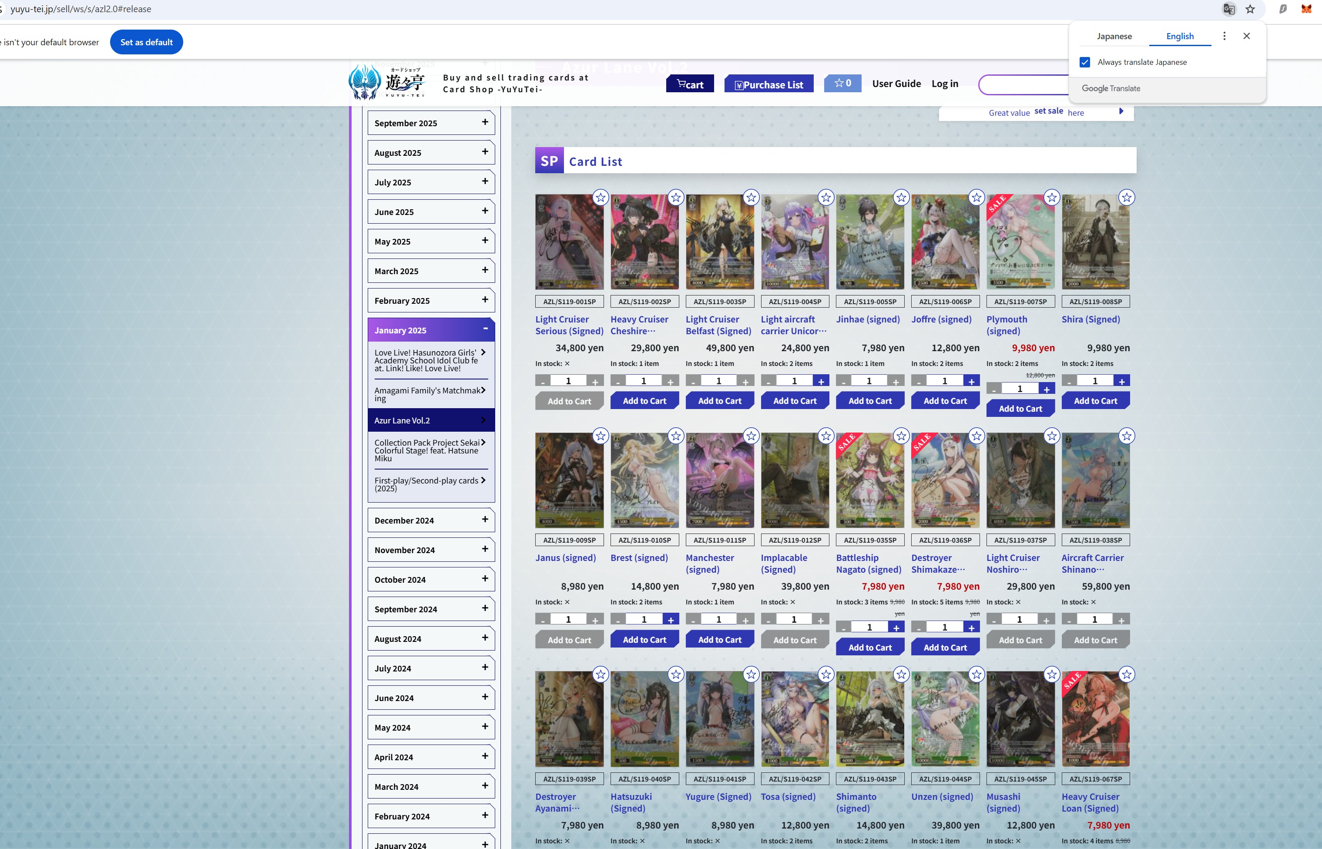Favorite the Jinhae (signed) card with its star
The image size is (1322, 849).
coord(901,197)
